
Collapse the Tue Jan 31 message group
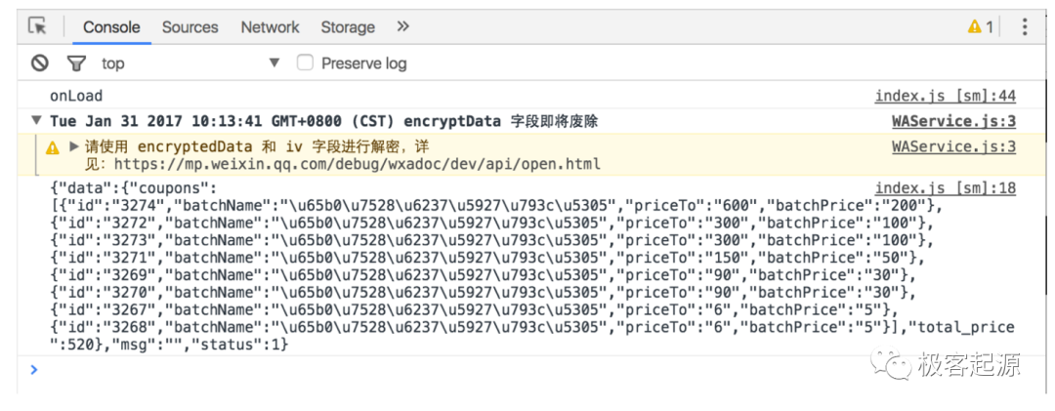coord(36,122)
